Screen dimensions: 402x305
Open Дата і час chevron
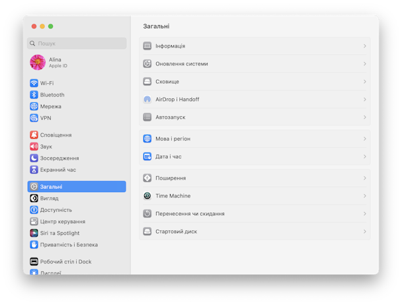[x=364, y=156]
